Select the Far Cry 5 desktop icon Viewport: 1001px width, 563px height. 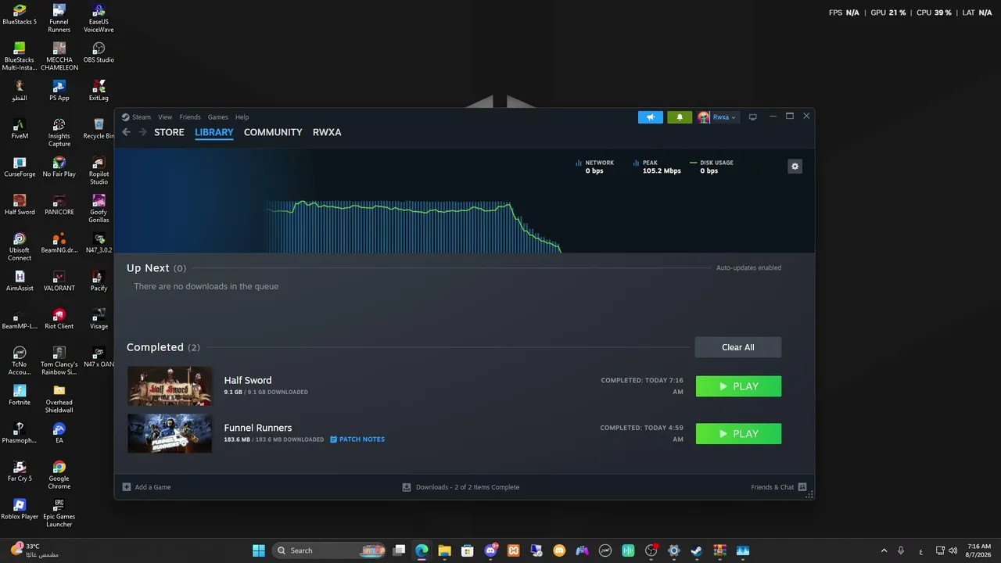[x=20, y=472]
